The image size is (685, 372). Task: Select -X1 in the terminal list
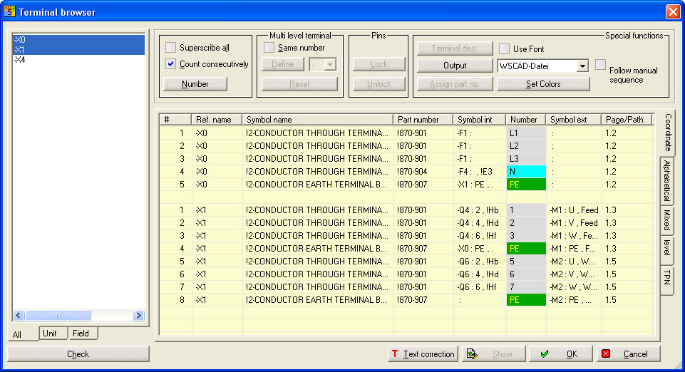[x=78, y=50]
